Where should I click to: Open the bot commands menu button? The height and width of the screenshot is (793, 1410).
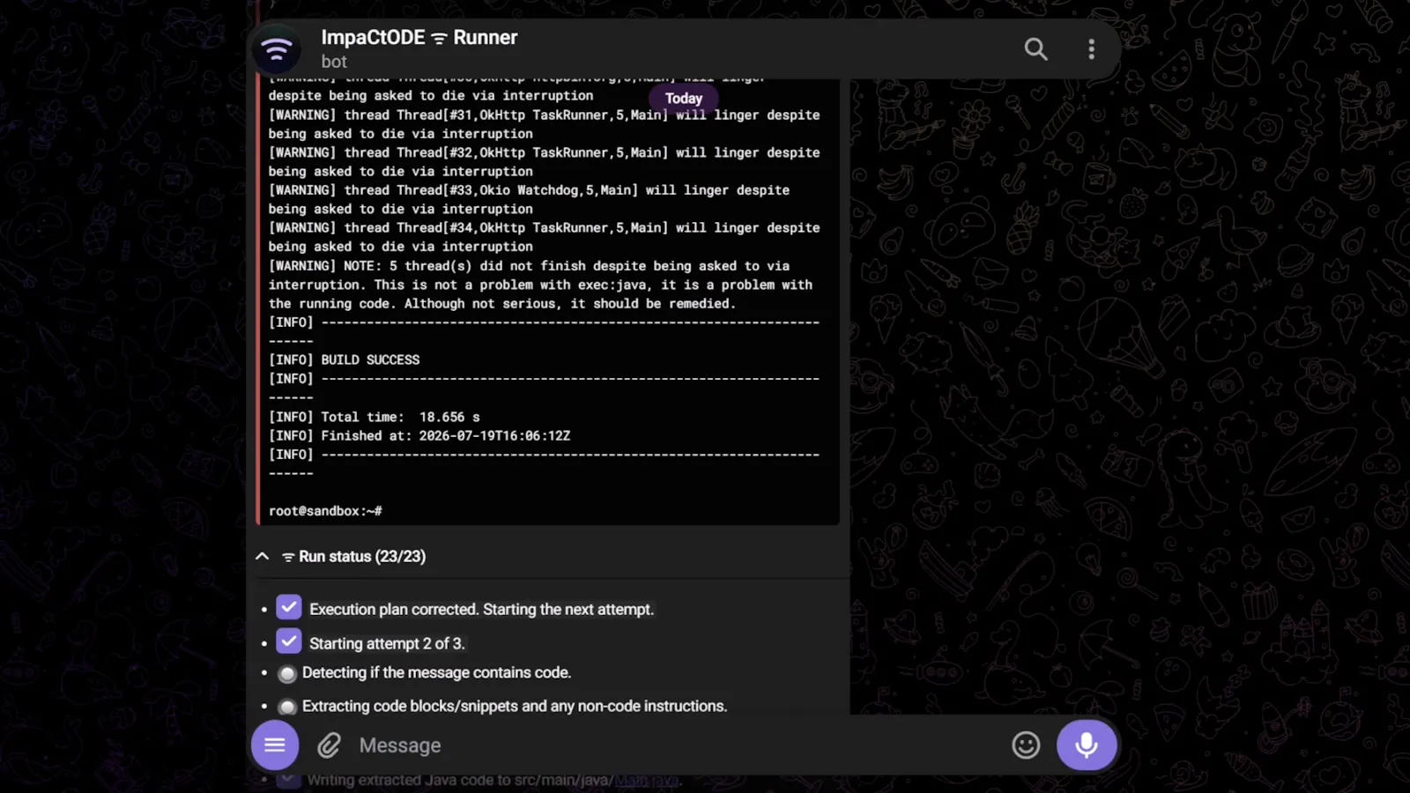click(x=275, y=745)
